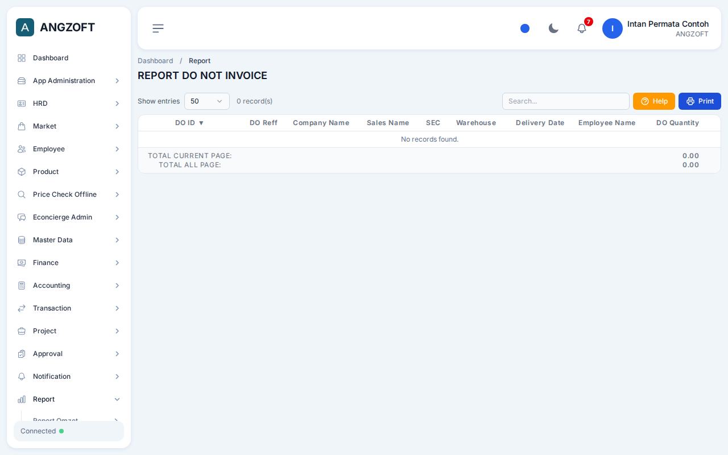Toggle dark mode moon icon
Image resolution: width=728 pixels, height=455 pixels.
tap(553, 28)
